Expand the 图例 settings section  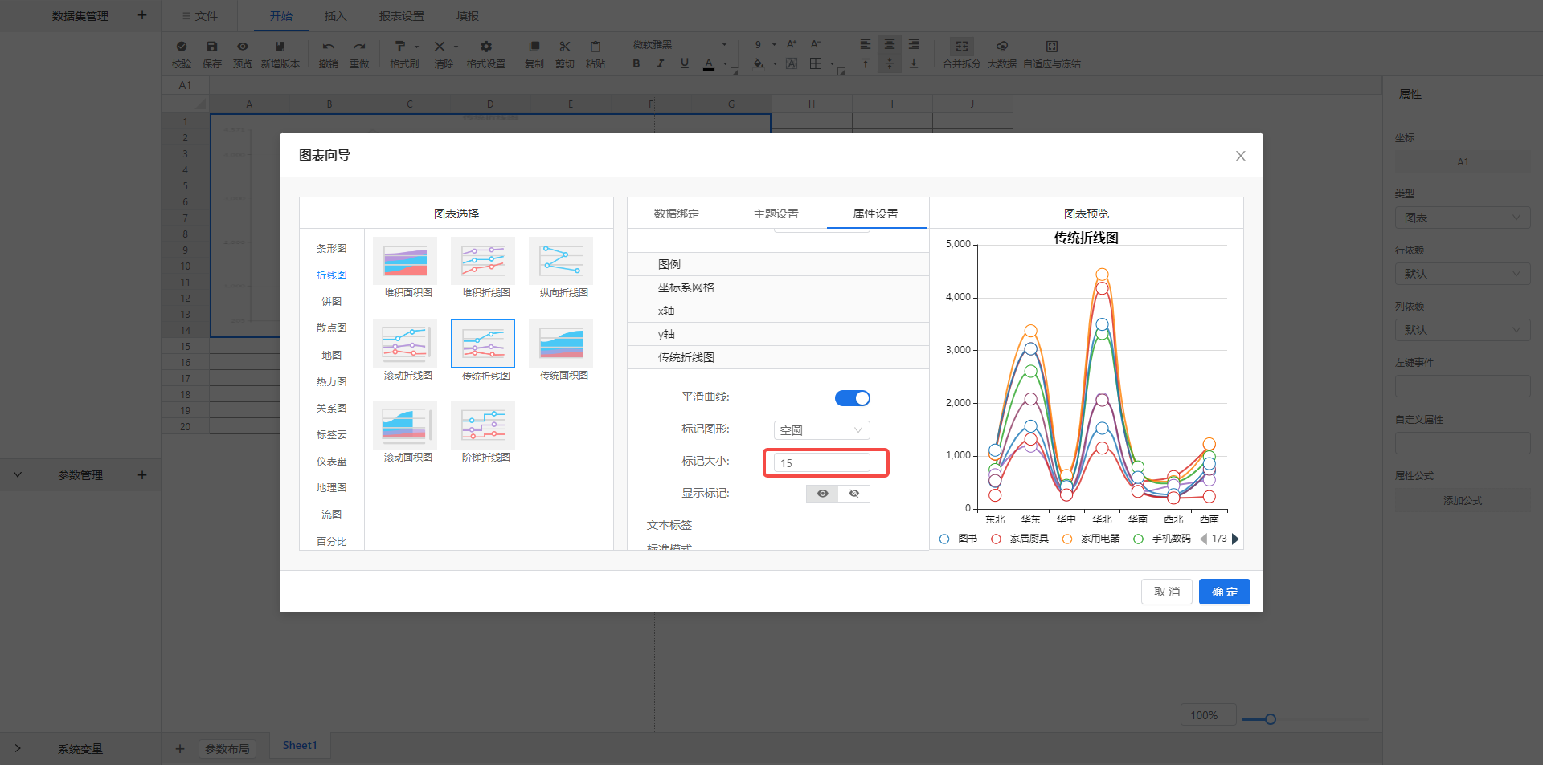coord(669,264)
